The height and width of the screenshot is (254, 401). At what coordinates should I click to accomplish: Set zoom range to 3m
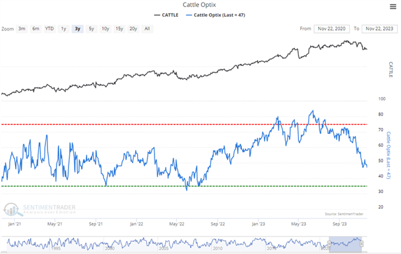tap(22, 29)
